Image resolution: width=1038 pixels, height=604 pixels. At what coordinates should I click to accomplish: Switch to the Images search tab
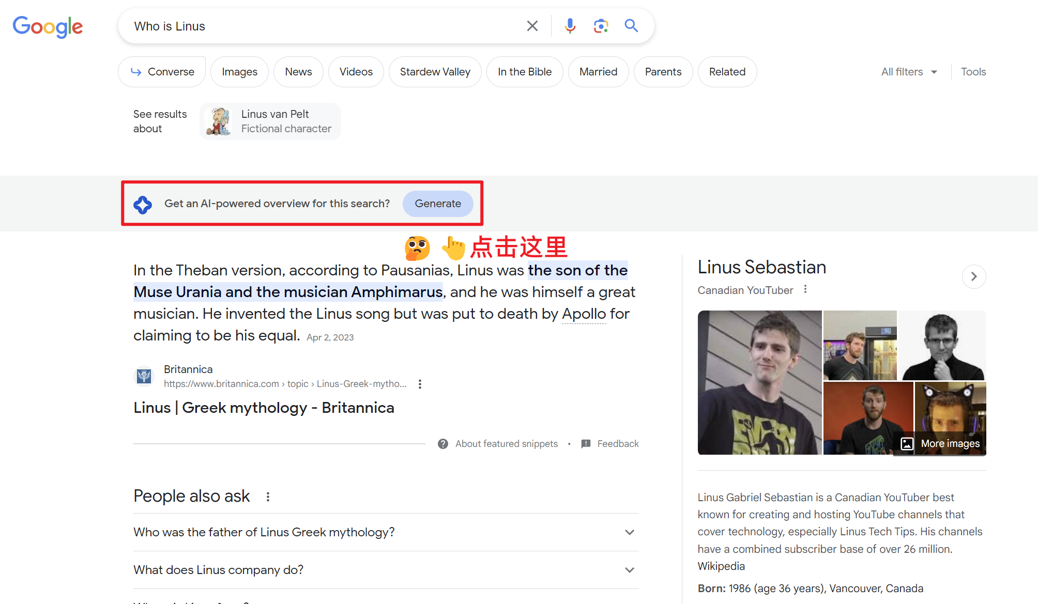[x=239, y=71]
